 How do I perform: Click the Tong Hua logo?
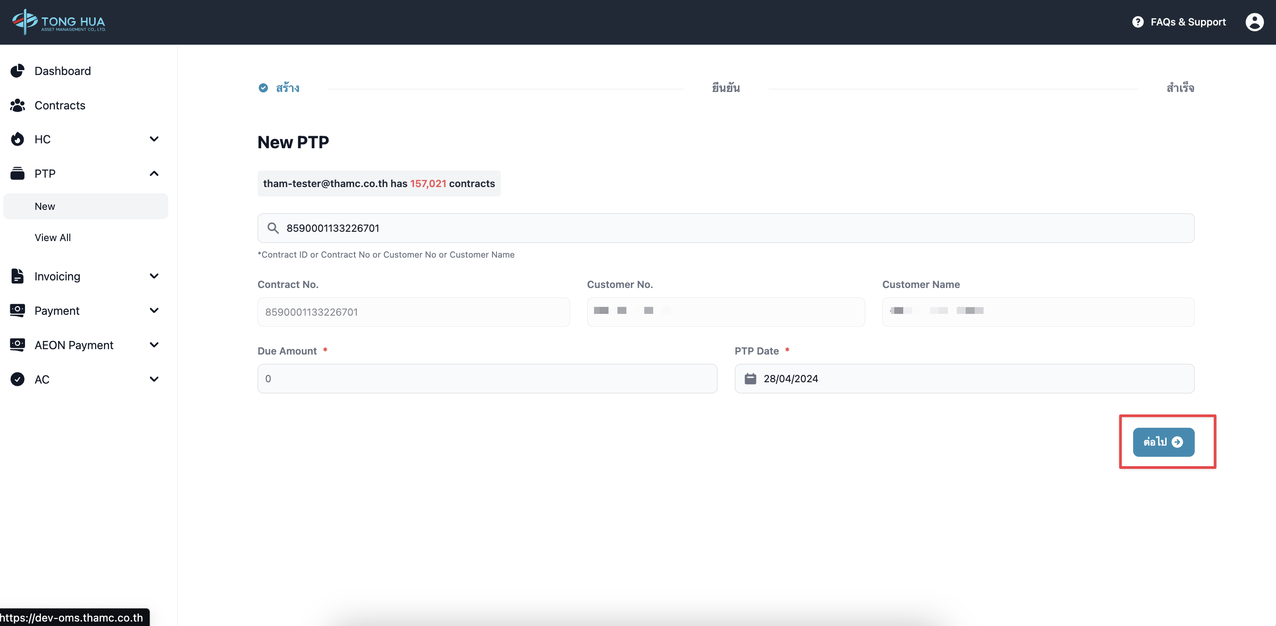58,22
